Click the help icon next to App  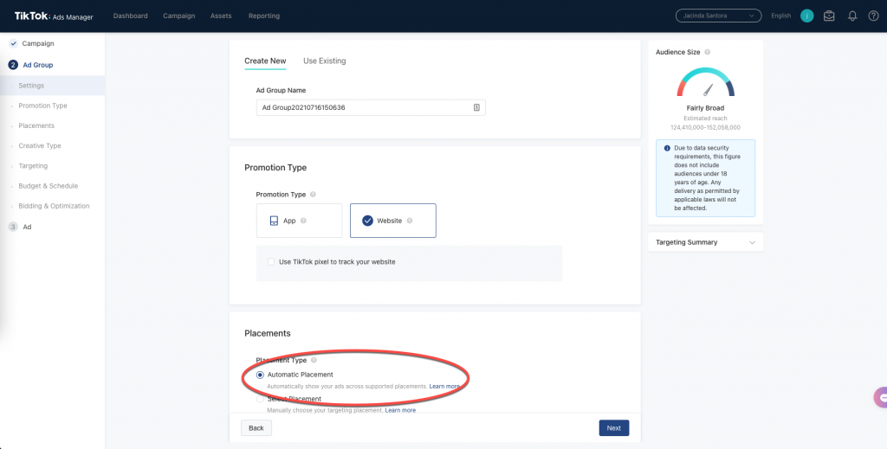click(303, 221)
